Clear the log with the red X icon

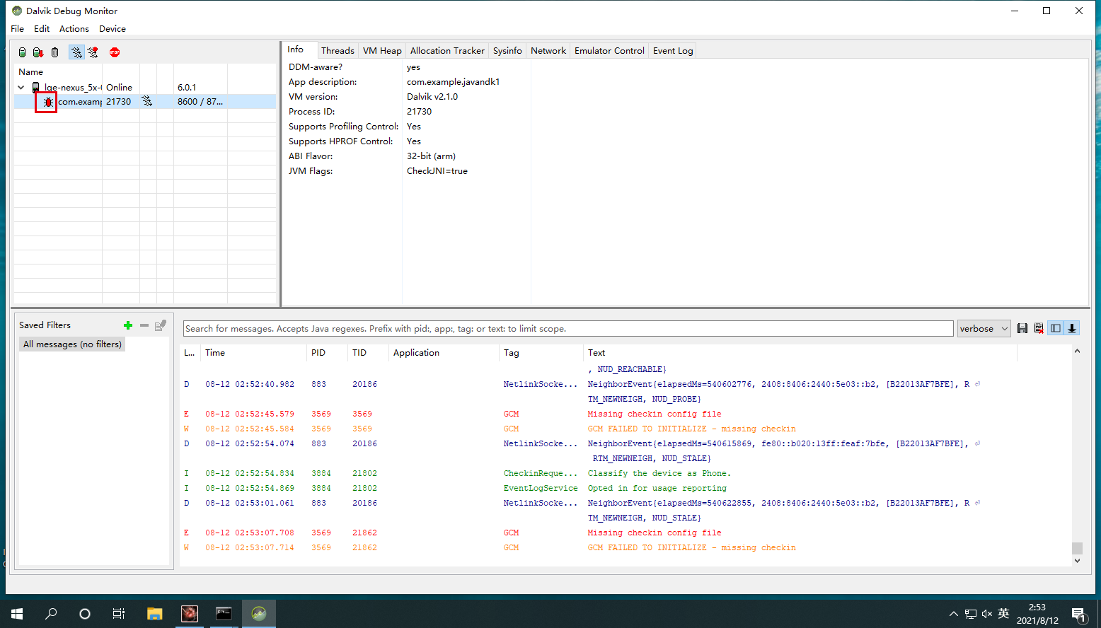coord(1039,328)
